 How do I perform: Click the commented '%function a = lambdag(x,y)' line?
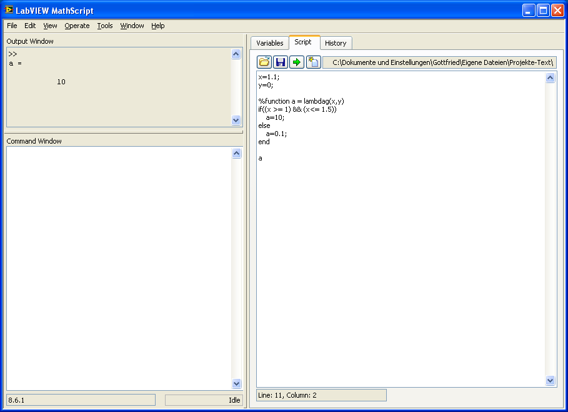[x=301, y=101]
